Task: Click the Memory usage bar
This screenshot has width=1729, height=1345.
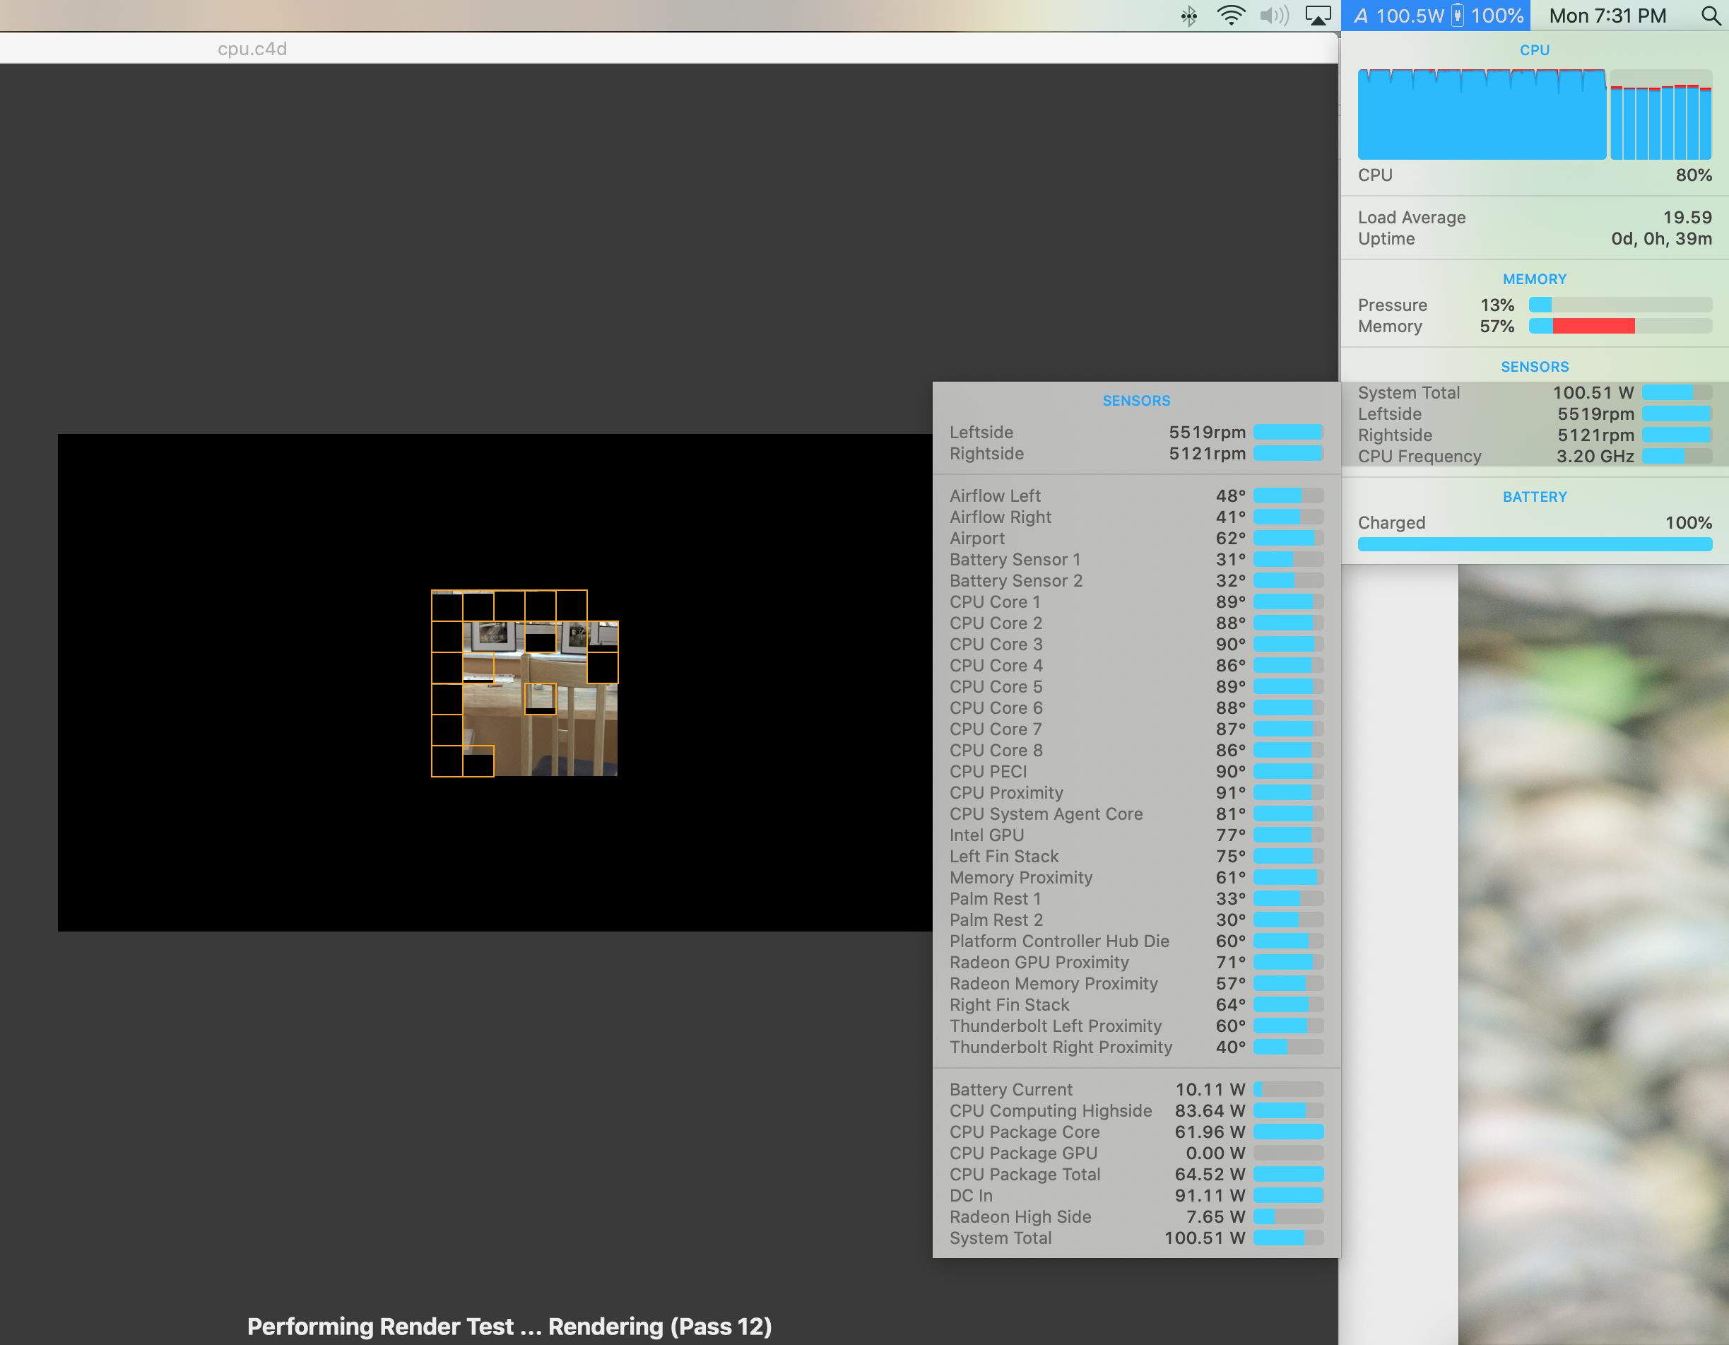Action: point(1619,327)
